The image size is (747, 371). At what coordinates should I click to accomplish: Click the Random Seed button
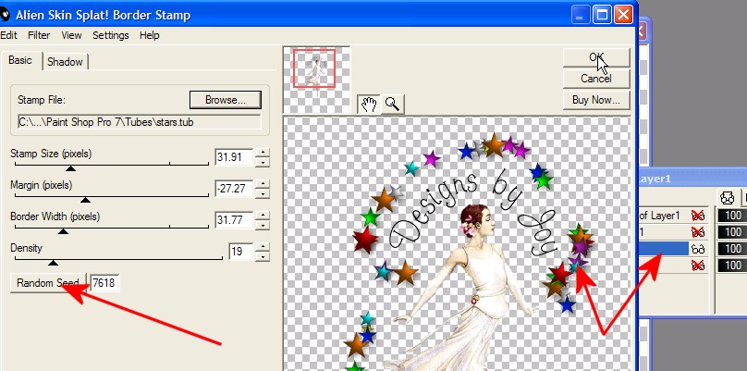[48, 283]
